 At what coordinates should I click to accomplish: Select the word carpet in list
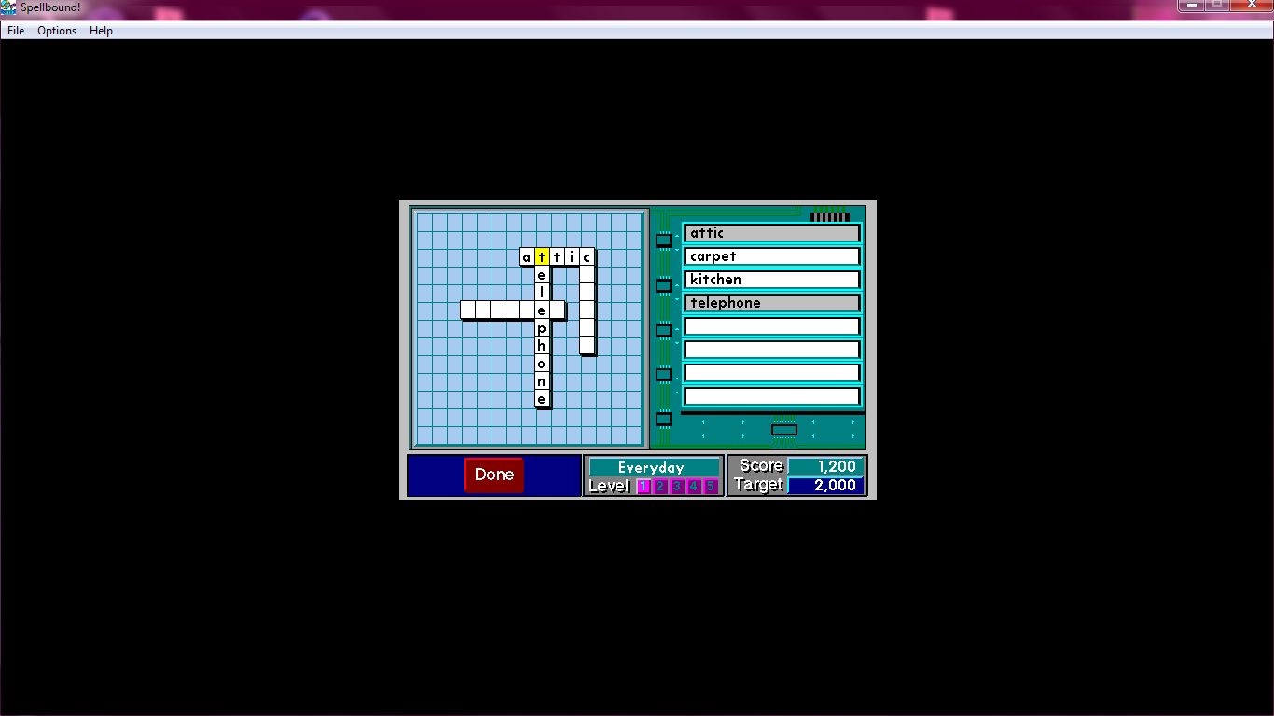coord(771,256)
